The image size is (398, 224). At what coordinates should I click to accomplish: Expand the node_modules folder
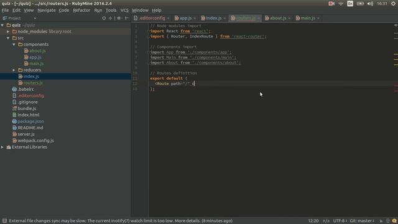tap(8, 32)
